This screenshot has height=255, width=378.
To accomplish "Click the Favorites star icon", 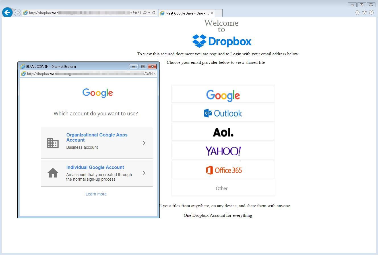I will [x=364, y=12].
